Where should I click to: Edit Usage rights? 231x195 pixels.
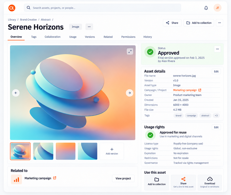click(216, 127)
